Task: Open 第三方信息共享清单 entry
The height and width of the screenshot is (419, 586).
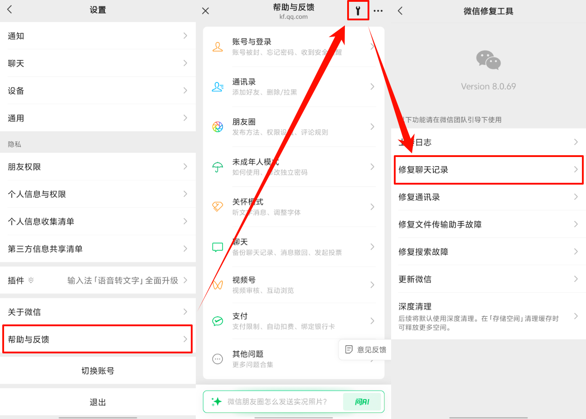Action: (x=98, y=249)
